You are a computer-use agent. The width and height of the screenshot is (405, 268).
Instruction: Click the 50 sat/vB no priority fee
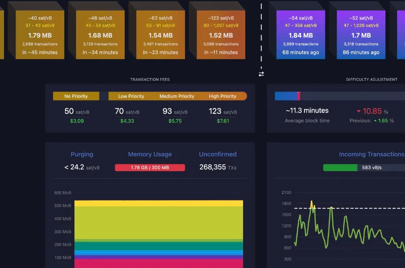pyautogui.click(x=77, y=111)
